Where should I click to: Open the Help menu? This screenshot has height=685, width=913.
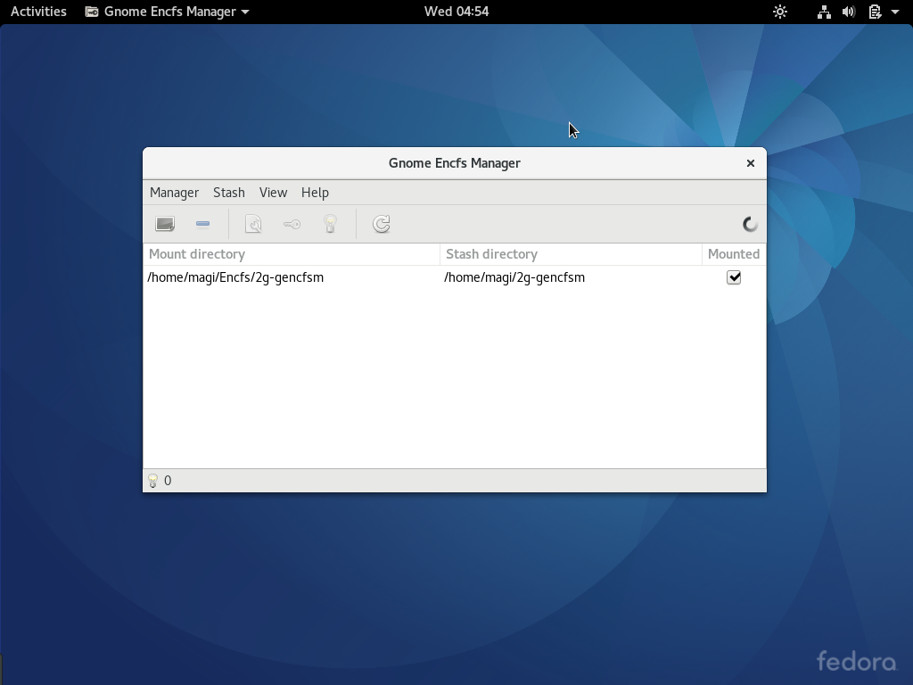click(315, 193)
